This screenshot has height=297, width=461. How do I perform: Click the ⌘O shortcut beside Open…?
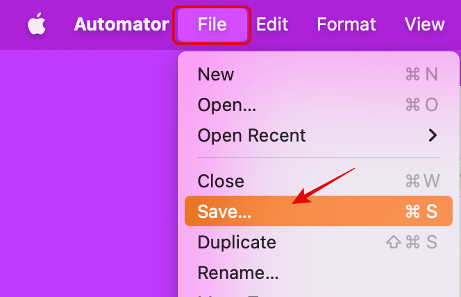pos(421,105)
